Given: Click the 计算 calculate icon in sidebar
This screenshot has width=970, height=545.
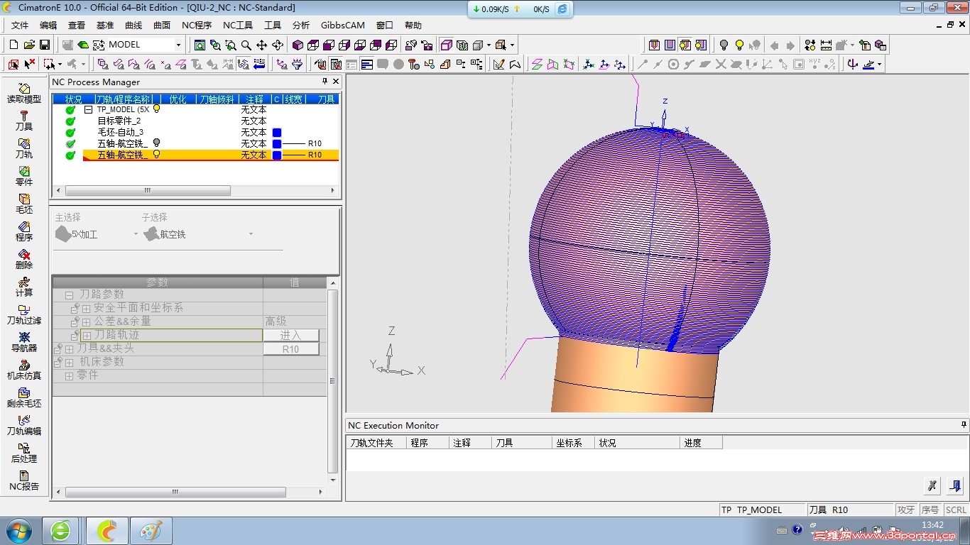Looking at the screenshot, I should (x=23, y=286).
